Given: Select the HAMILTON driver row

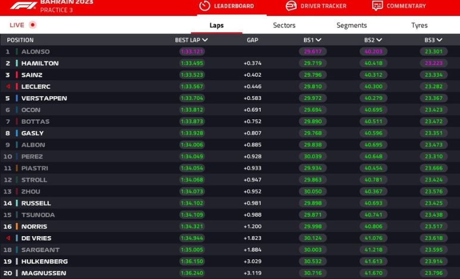Looking at the screenshot, I should click(230, 63).
